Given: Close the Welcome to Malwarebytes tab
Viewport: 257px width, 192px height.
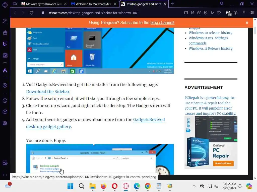Looking at the screenshot, I should tap(115, 4).
